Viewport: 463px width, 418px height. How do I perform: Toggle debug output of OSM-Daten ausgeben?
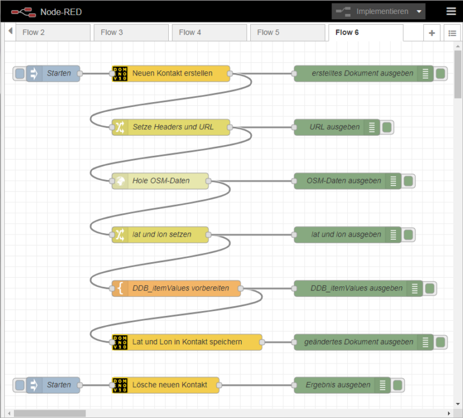pyautogui.click(x=408, y=181)
